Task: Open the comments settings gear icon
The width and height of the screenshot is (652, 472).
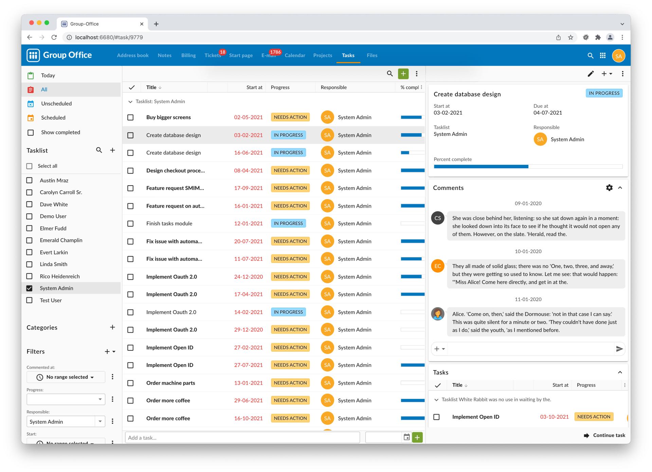Action: click(609, 188)
